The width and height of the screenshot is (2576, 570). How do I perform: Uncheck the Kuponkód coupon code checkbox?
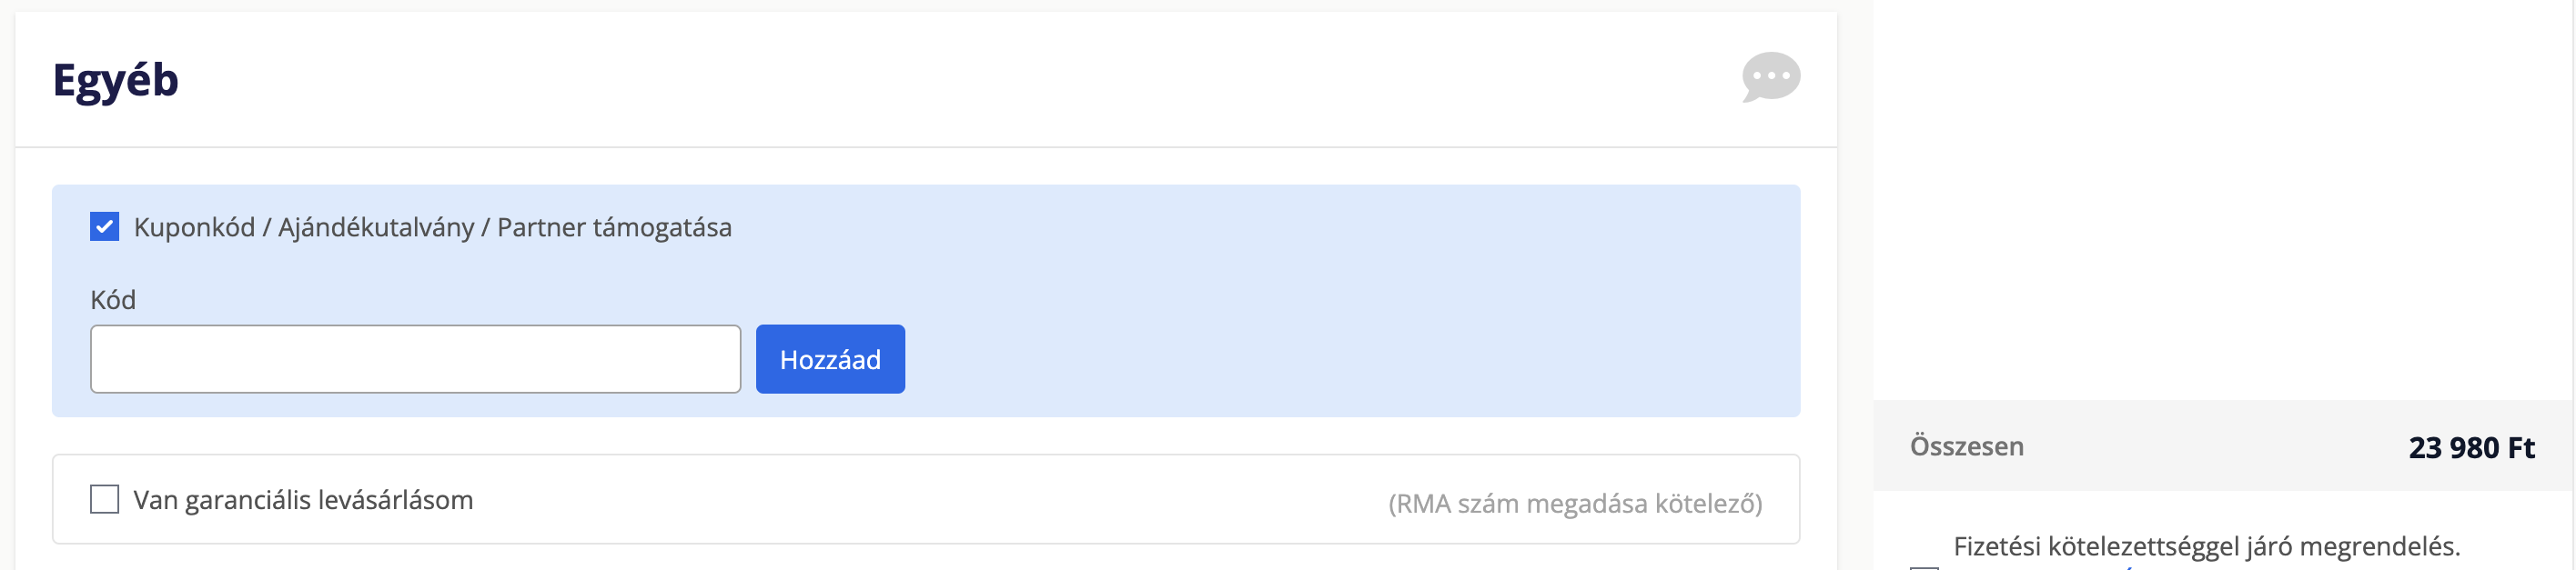click(105, 226)
